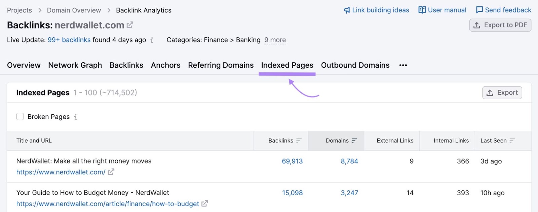Open nerdwallet.com external link icon in title

point(130,25)
